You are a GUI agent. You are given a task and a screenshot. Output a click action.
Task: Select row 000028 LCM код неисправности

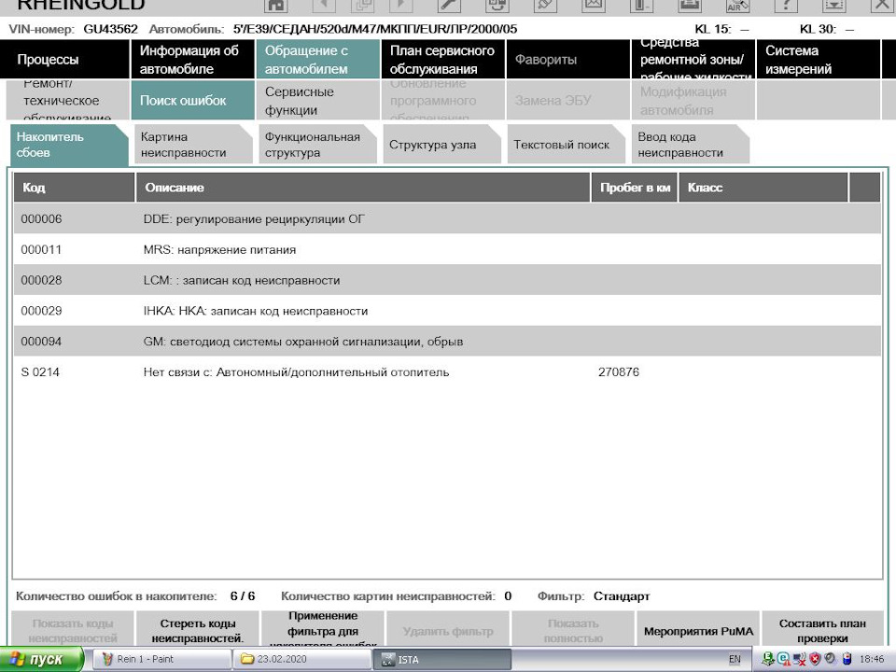click(x=447, y=280)
